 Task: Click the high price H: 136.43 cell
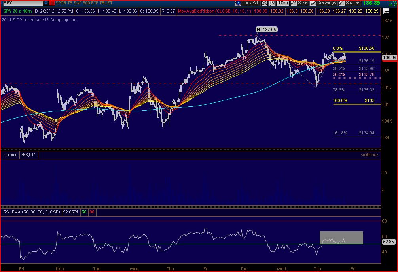107,11
